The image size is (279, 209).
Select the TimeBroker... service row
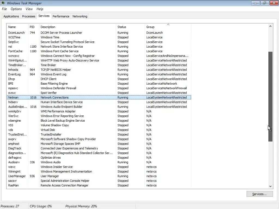99,65
